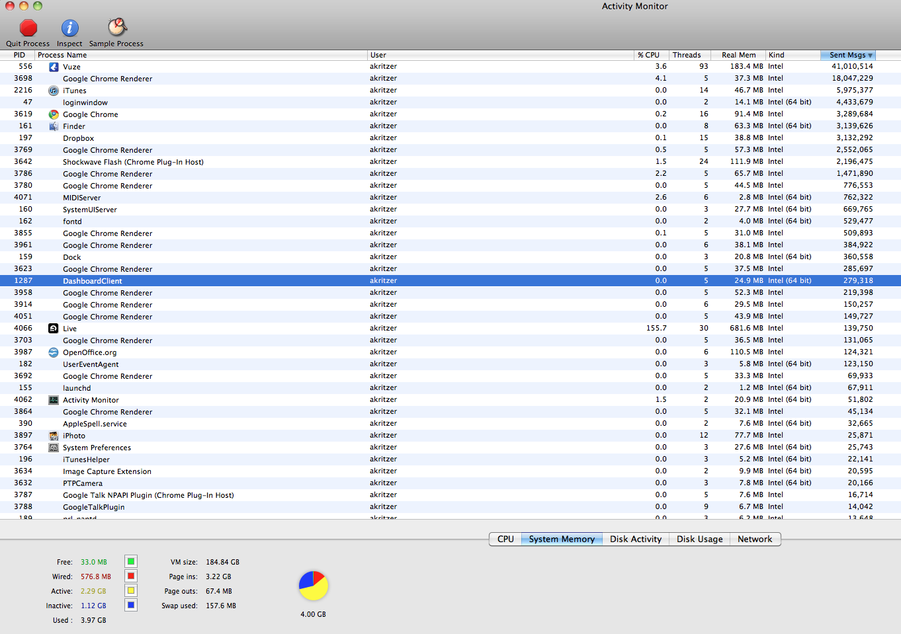Click the Activity Monitor process icon
The image size is (901, 634).
tap(54, 400)
